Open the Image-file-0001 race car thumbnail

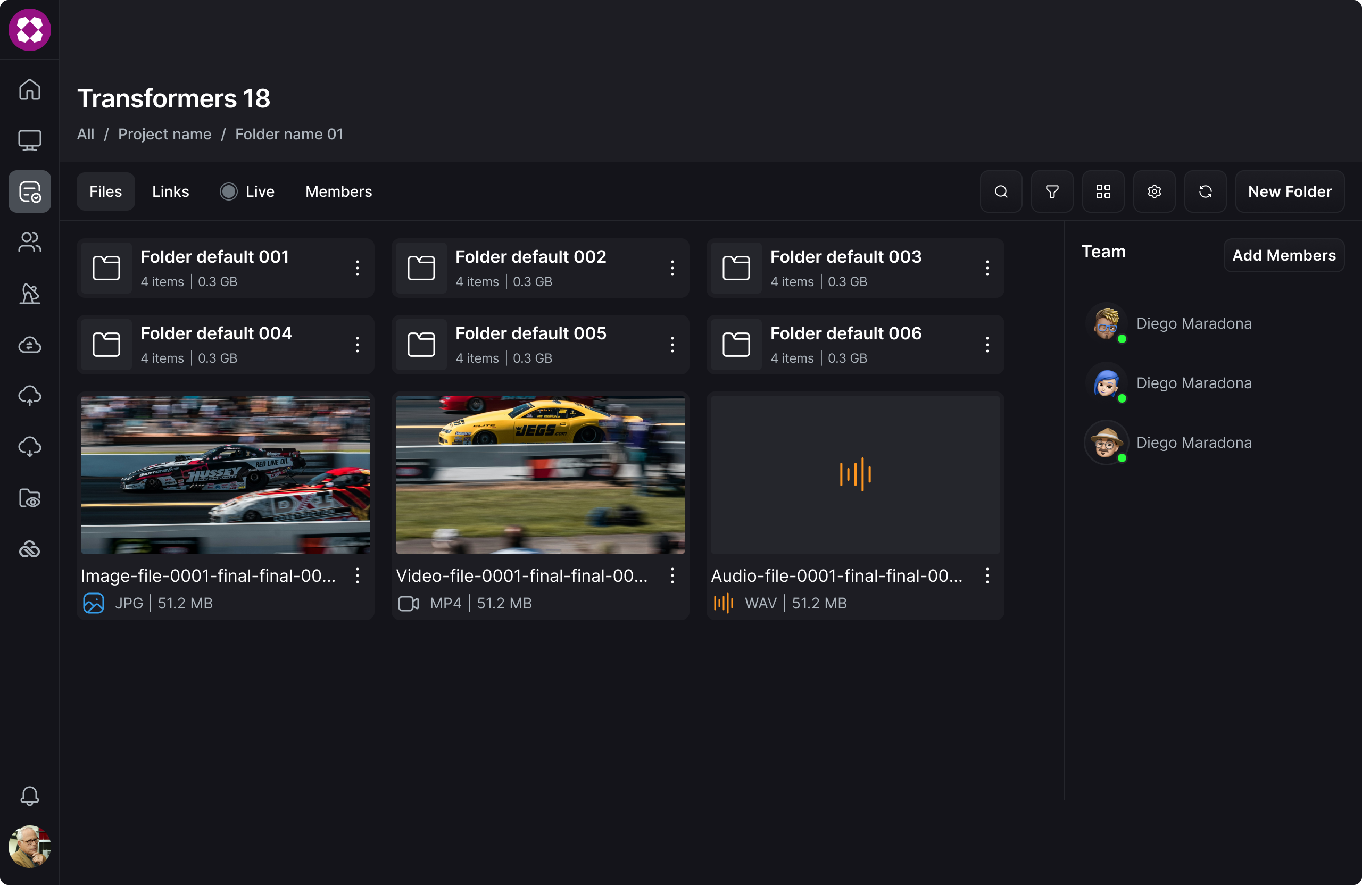(x=226, y=474)
